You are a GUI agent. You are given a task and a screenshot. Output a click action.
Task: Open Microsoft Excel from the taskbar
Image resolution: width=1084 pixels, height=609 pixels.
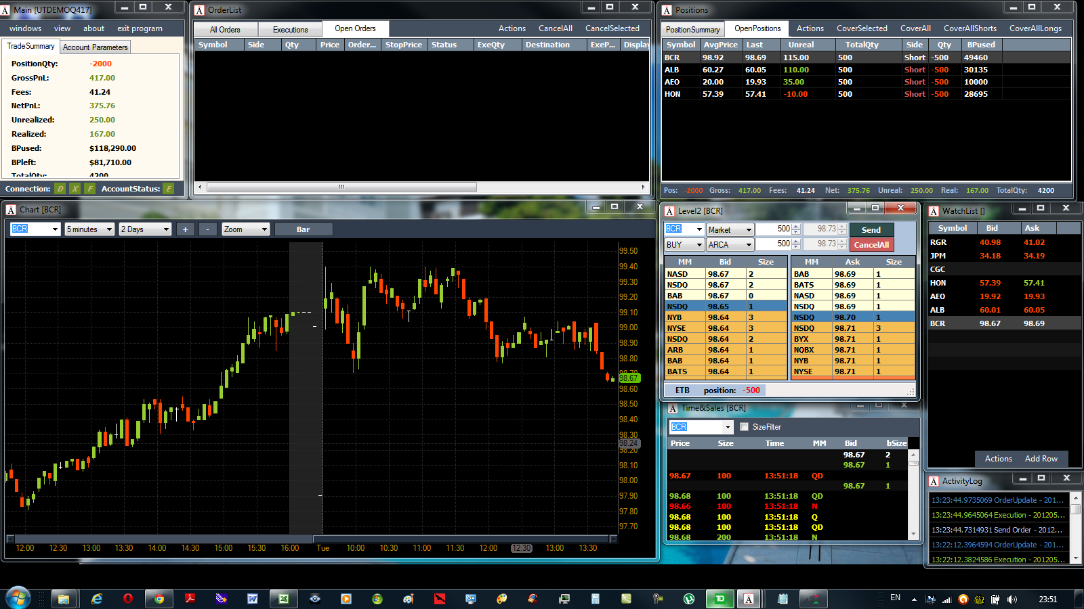coord(284,599)
